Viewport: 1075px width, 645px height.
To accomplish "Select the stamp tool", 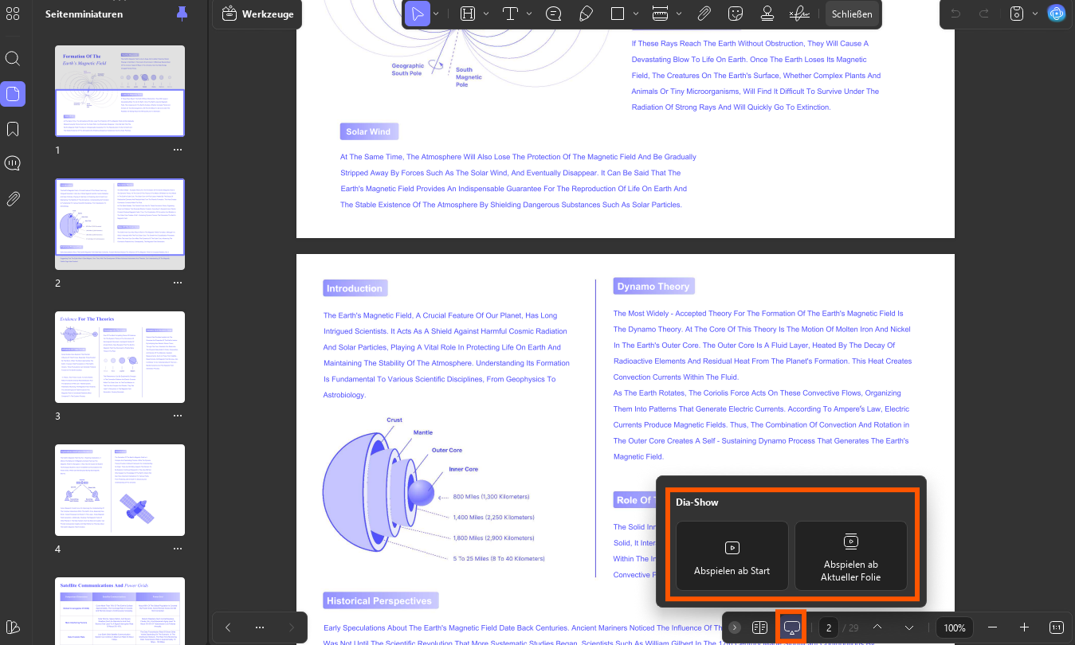I will [767, 14].
